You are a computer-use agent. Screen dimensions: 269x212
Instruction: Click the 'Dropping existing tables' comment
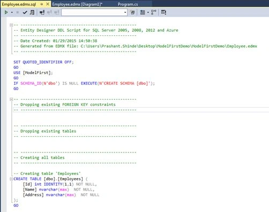click(x=45, y=131)
